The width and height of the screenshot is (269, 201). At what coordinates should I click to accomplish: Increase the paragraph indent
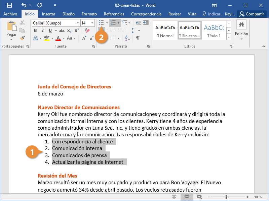[x=146, y=23]
